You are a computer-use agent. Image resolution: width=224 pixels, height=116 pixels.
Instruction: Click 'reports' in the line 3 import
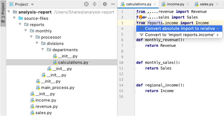(x=155, y=23)
